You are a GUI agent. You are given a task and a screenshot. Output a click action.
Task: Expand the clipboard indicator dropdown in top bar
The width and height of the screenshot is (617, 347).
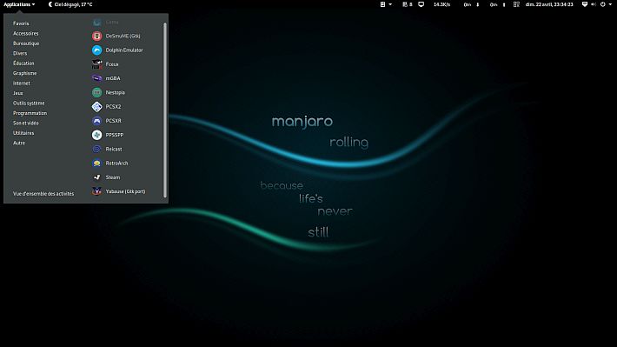tap(386, 4)
